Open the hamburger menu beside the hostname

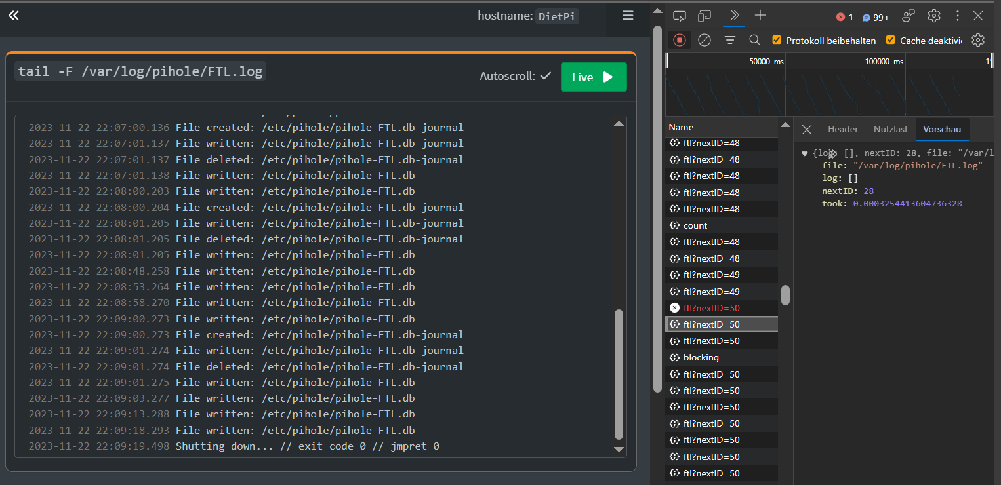click(x=628, y=16)
